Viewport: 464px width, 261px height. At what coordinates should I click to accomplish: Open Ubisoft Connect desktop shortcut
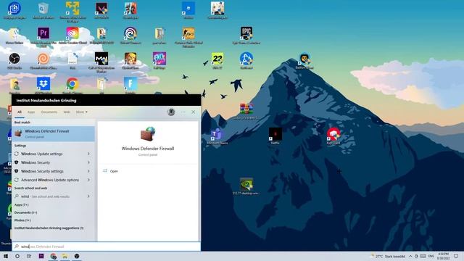pos(130,36)
